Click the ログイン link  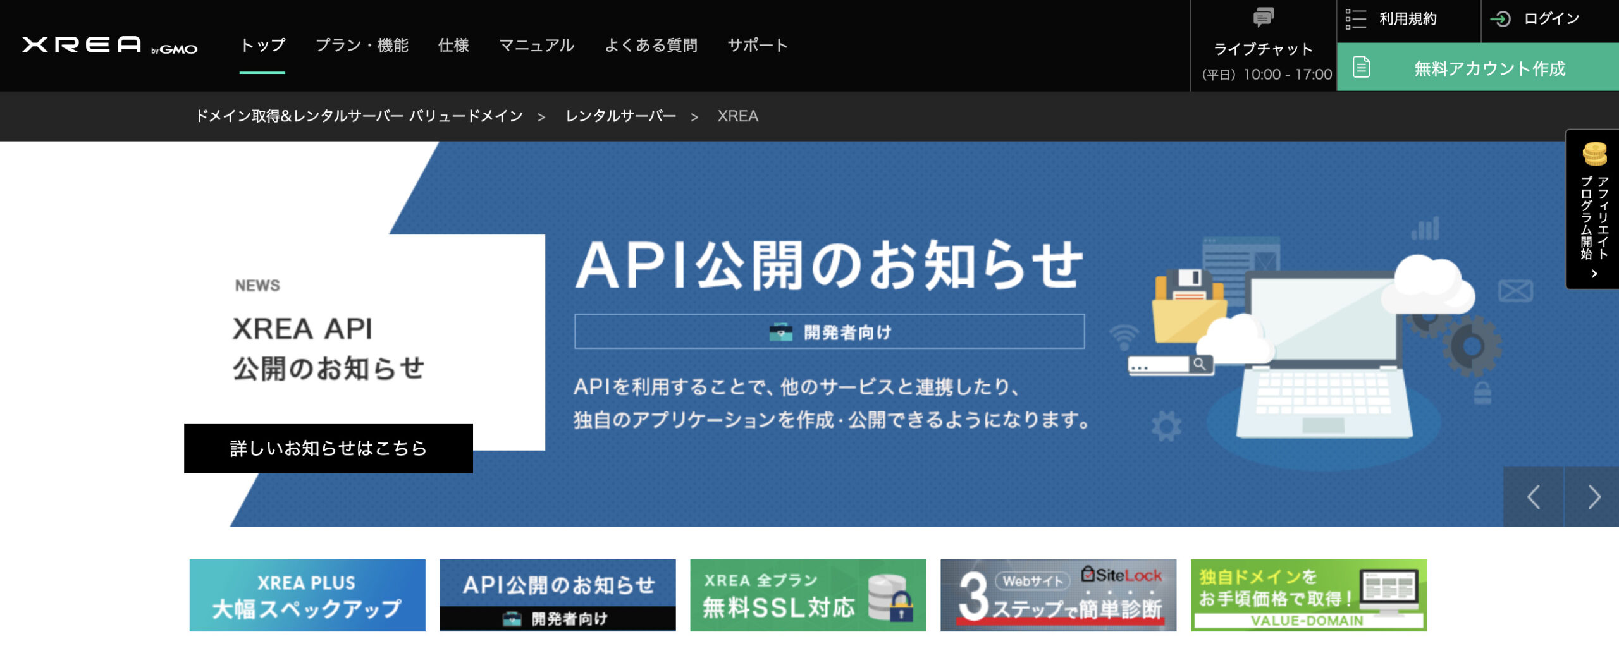coord(1551,19)
